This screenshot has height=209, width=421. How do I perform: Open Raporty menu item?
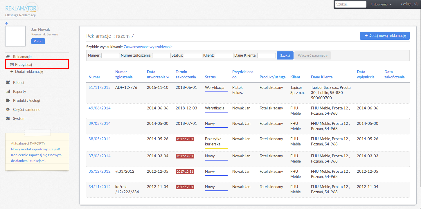click(19, 91)
